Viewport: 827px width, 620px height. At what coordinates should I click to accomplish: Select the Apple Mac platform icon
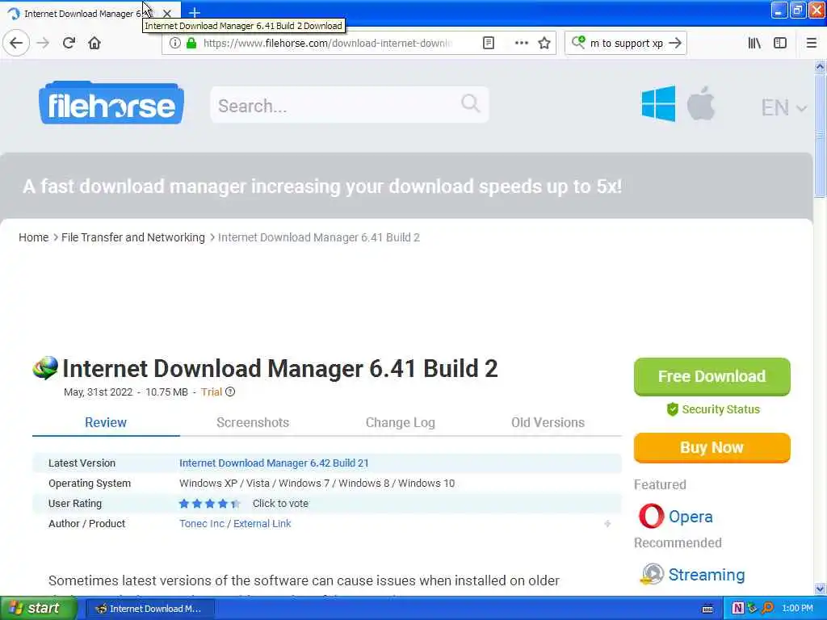pyautogui.click(x=701, y=104)
